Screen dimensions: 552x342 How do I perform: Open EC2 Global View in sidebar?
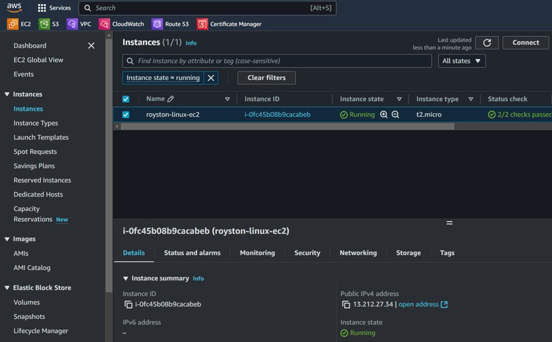[x=38, y=60]
